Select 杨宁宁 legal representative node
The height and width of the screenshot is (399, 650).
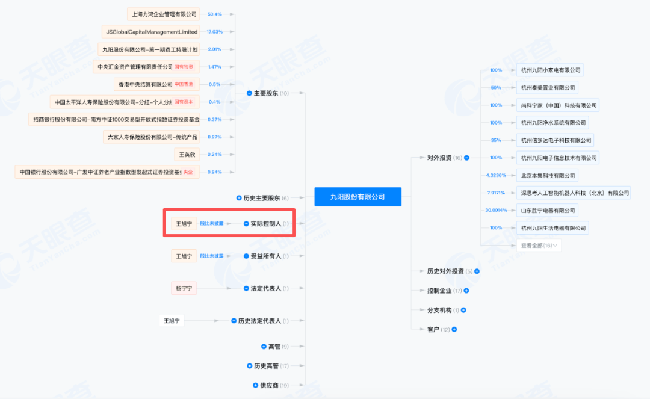coord(184,289)
